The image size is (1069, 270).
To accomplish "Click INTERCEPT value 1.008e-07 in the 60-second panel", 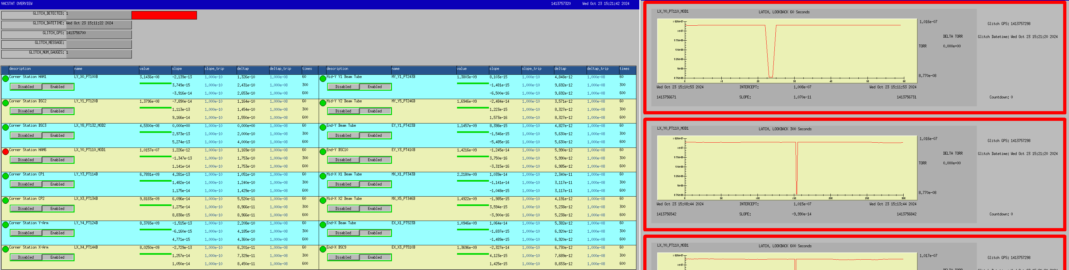I will 802,87.
